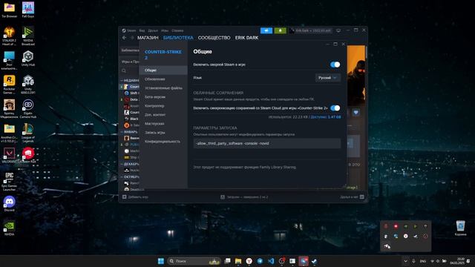Open the Вид menu
The width and height of the screenshot is (475, 267).
coord(142,30)
